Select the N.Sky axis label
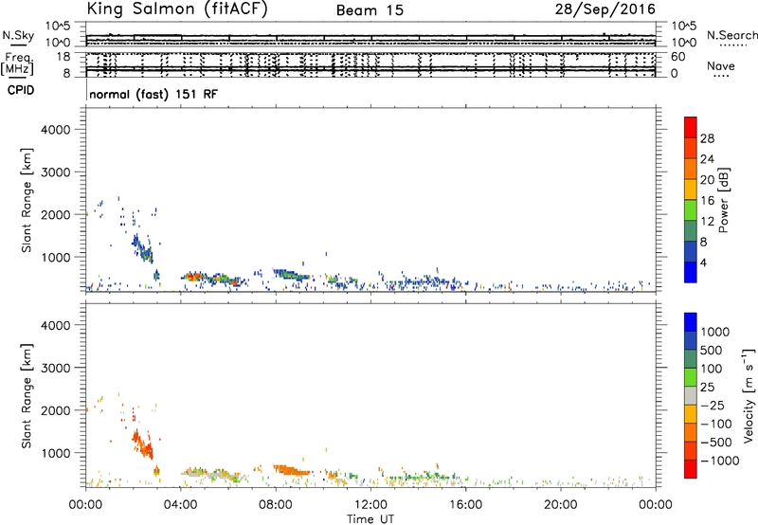The image size is (758, 525). tap(18, 35)
